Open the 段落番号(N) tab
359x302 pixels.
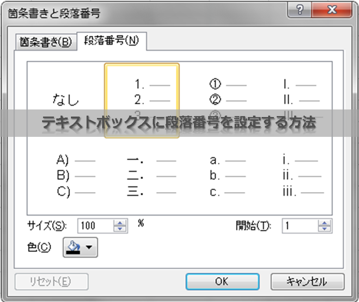pos(112,41)
